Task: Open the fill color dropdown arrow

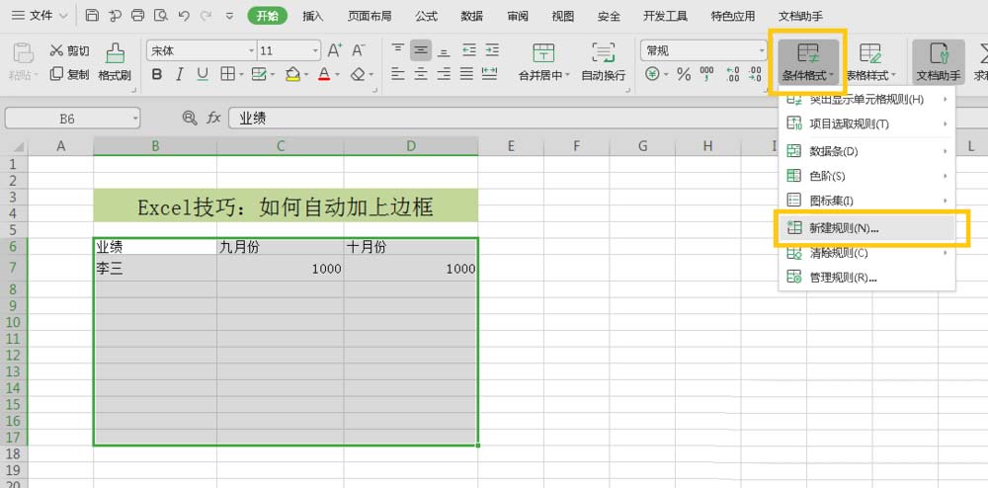Action: (306, 75)
